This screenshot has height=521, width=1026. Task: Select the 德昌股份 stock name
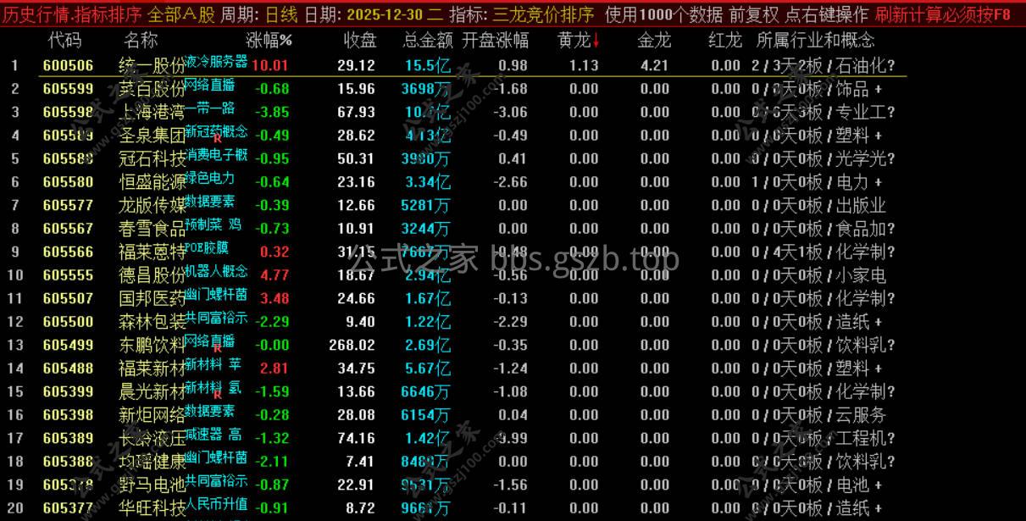point(153,275)
